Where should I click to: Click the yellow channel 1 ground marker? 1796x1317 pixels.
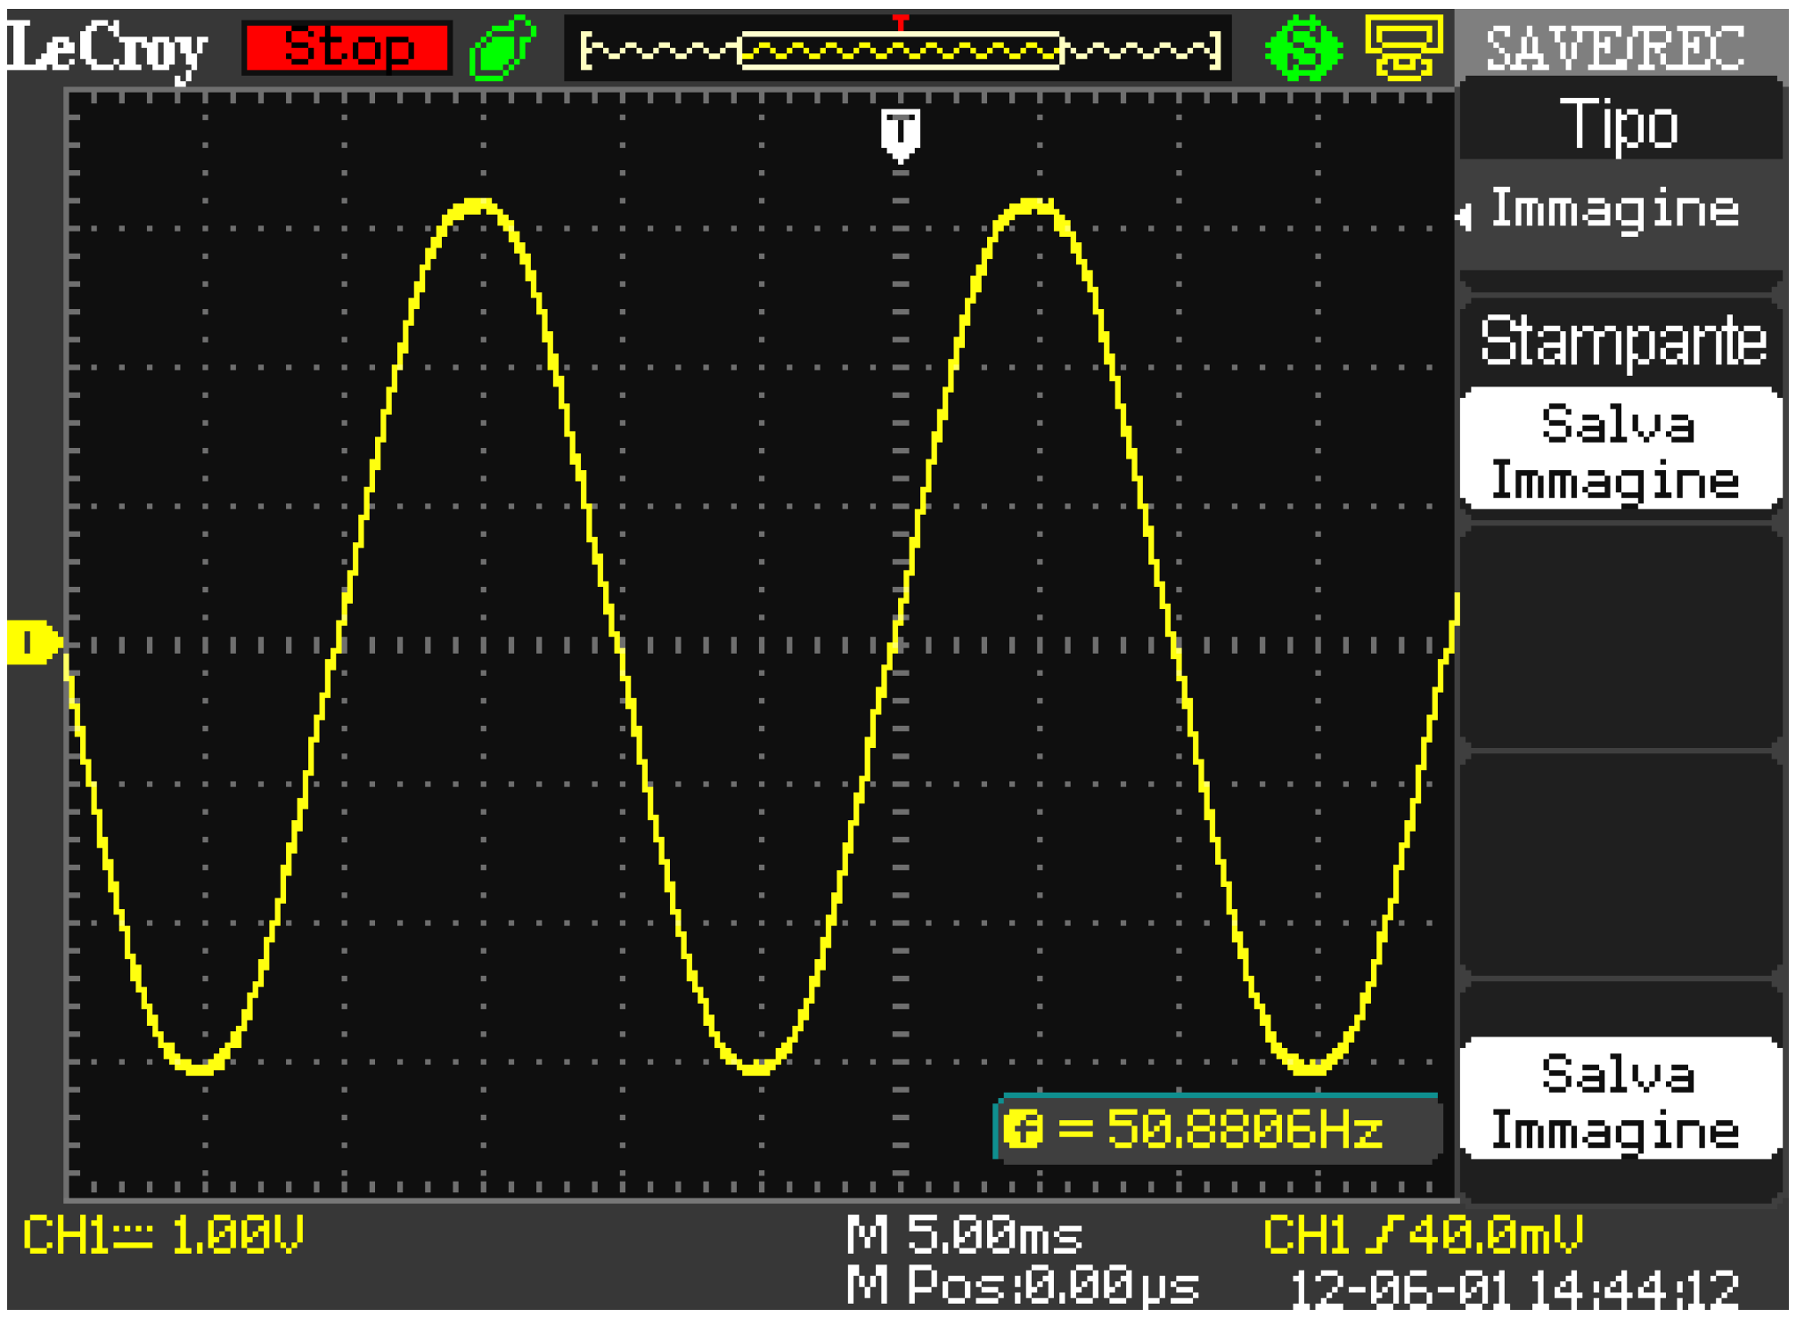32,642
